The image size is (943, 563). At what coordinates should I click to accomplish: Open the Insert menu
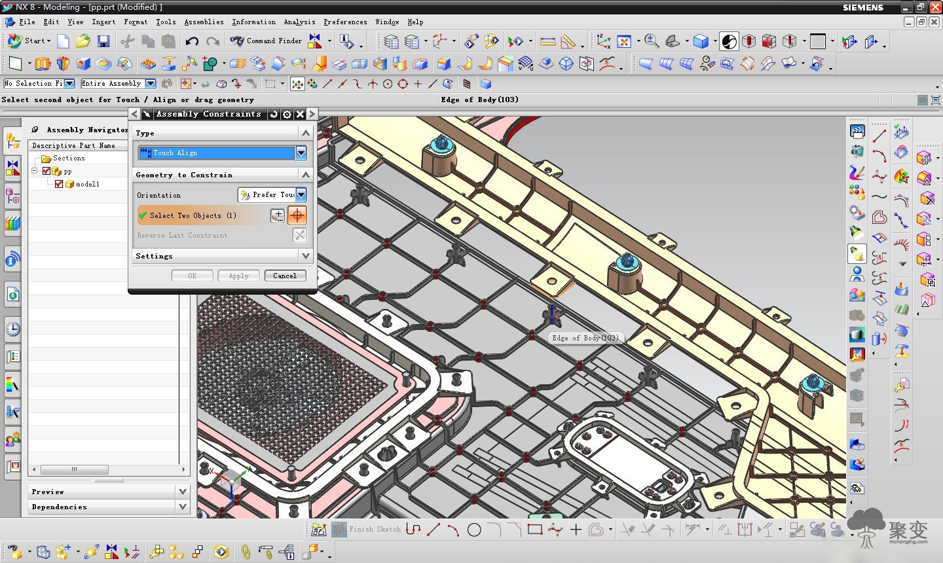click(103, 22)
